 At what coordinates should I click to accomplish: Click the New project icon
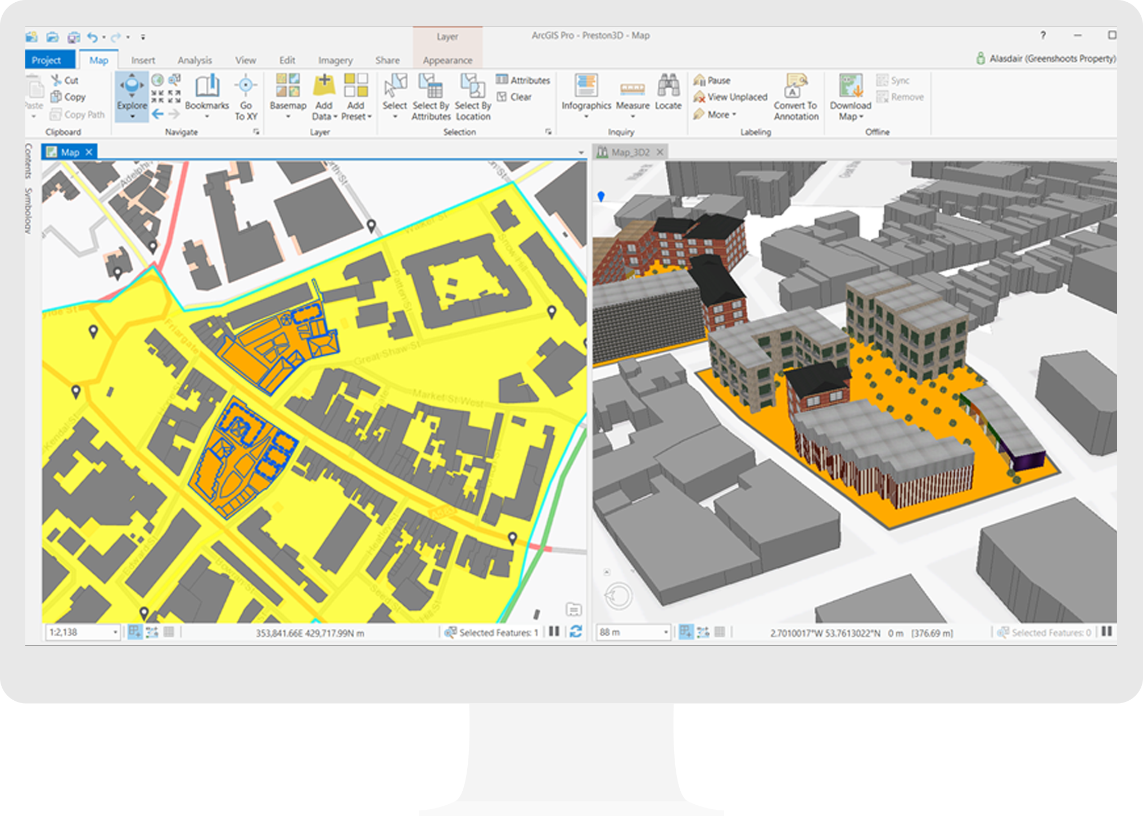tap(32, 38)
